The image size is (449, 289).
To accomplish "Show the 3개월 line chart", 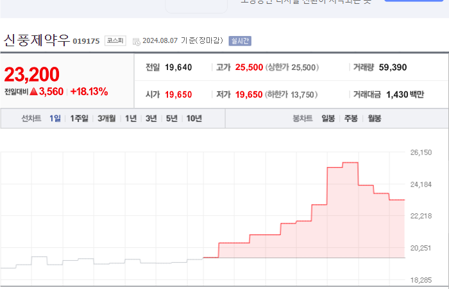I will point(106,118).
